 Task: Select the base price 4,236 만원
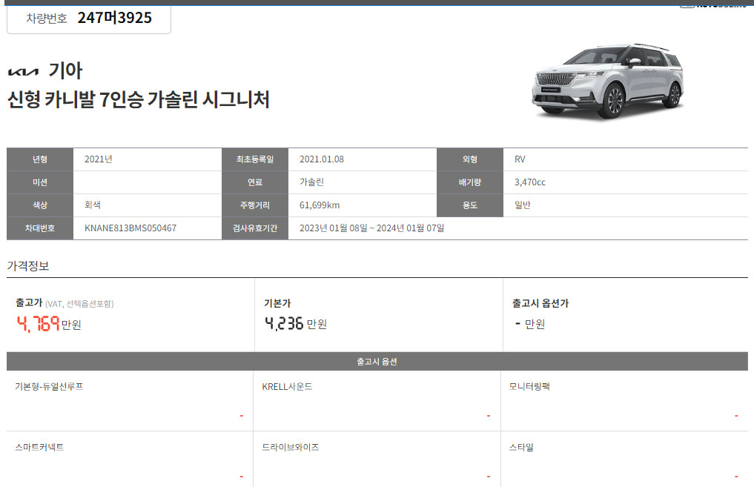click(296, 323)
